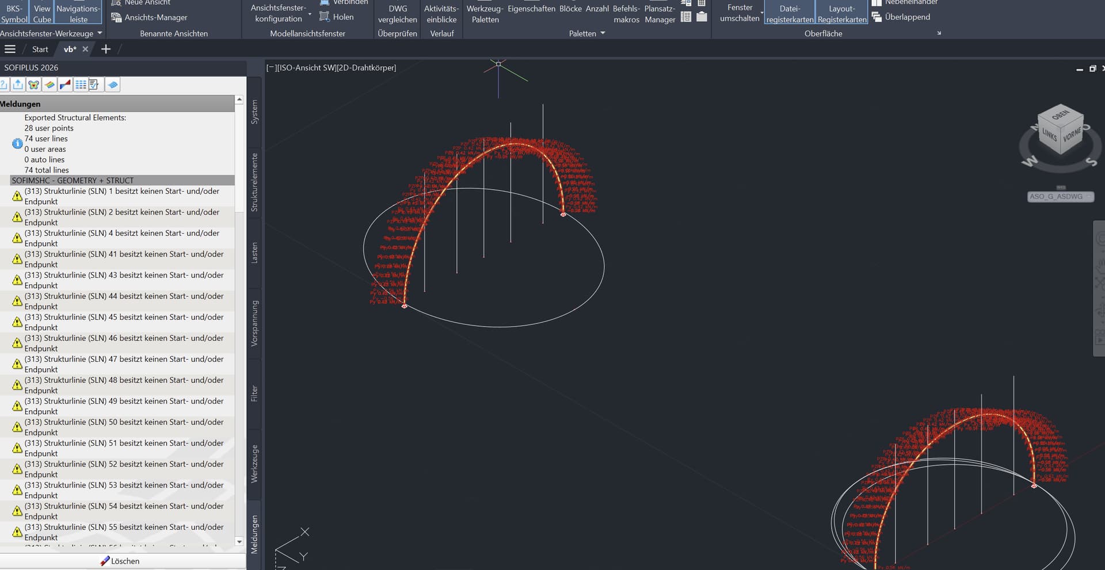This screenshot has width=1105, height=570.
Task: Toggle the Dateiregisterkarten button
Action: (790, 13)
